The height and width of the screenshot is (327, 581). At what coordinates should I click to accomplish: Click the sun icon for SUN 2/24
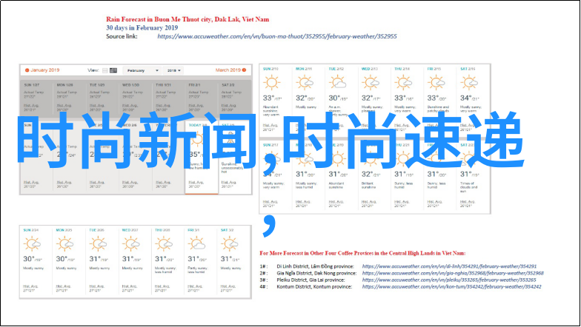tap(32, 243)
